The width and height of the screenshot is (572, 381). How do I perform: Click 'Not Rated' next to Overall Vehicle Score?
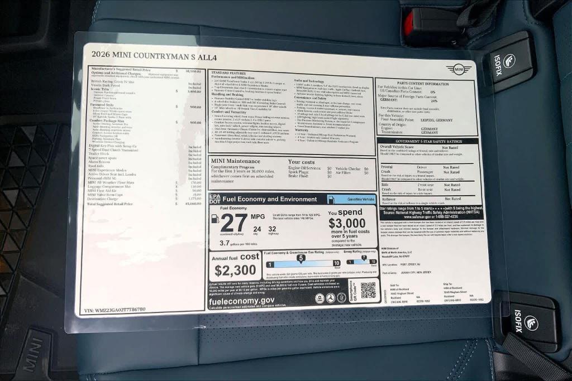450,148
